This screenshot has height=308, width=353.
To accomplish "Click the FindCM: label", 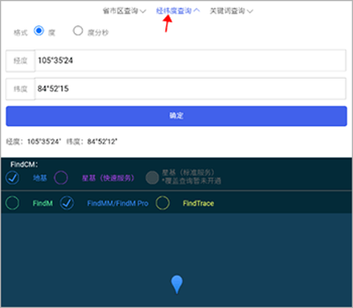I will coord(24,164).
